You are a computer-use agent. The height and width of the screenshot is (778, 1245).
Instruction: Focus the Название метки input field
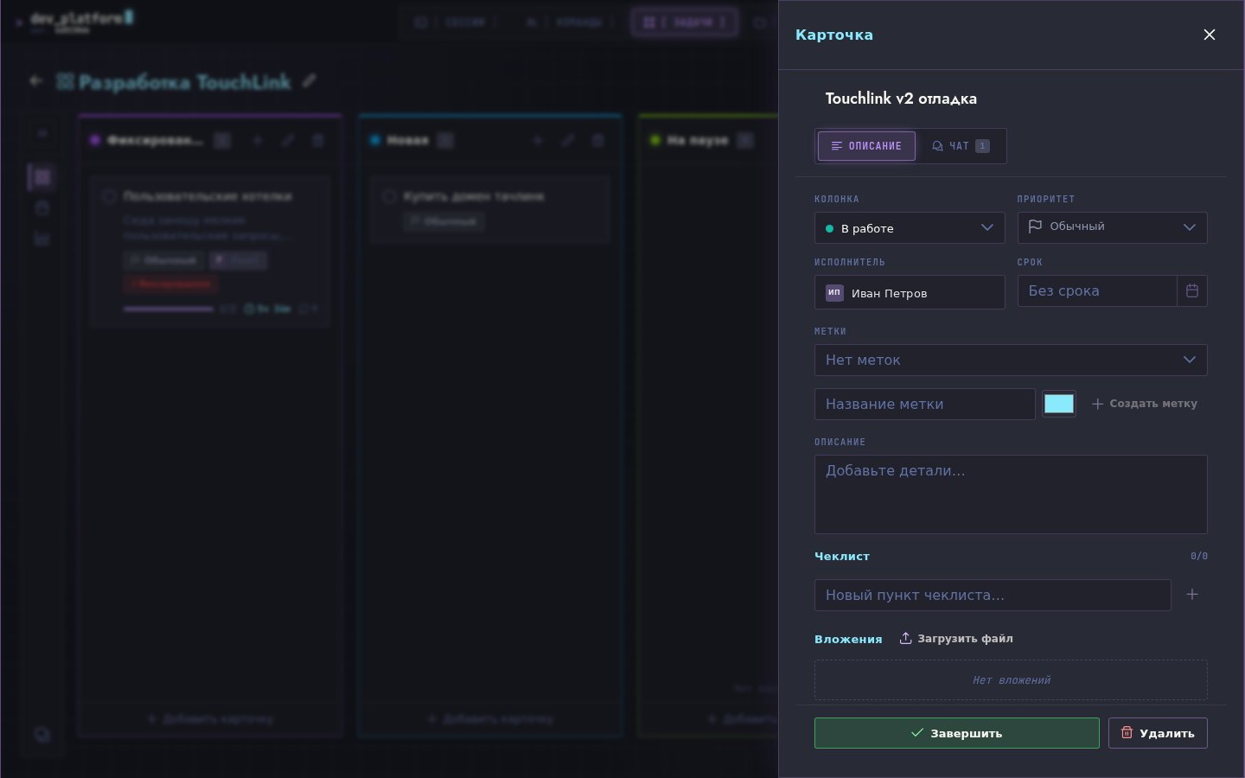point(924,404)
